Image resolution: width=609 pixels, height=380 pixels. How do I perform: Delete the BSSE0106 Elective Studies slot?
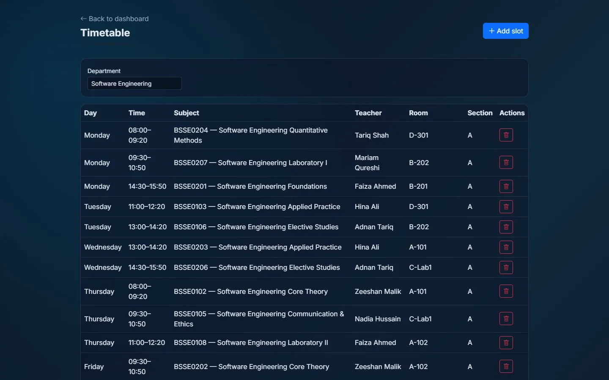[506, 227]
